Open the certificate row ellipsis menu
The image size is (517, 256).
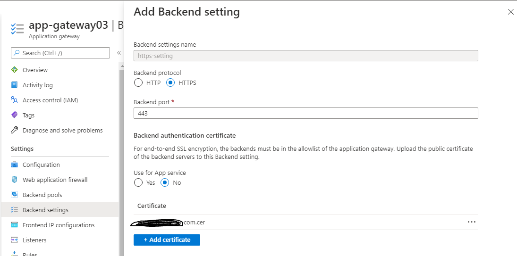pos(472,222)
